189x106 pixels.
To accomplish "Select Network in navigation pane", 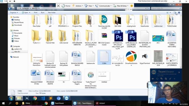I will pos(14,57).
